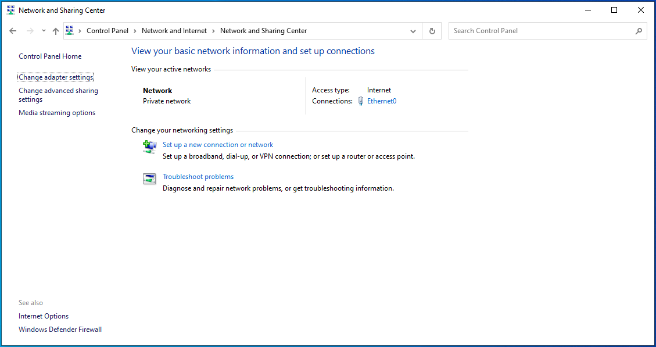
Task: Click the Up one level arrow
Action: click(x=55, y=30)
